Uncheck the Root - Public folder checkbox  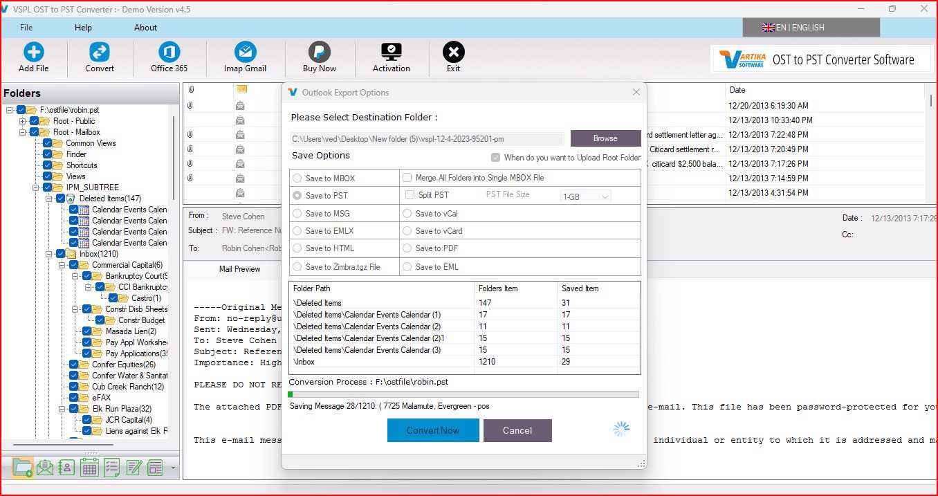pyautogui.click(x=35, y=121)
